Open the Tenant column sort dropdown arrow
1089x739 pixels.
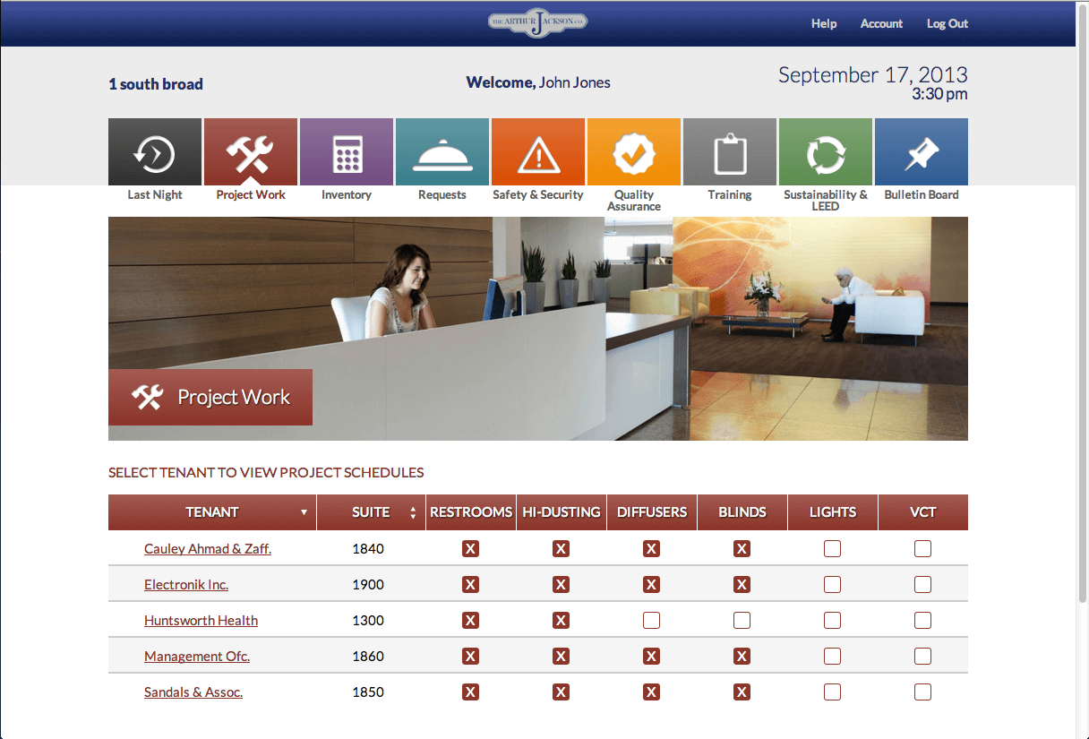304,513
